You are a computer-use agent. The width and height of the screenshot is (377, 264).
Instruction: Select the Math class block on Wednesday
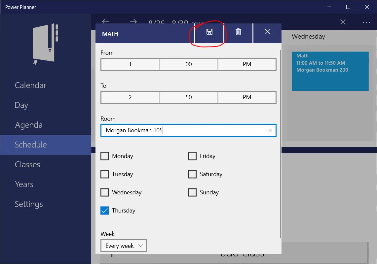click(x=330, y=71)
